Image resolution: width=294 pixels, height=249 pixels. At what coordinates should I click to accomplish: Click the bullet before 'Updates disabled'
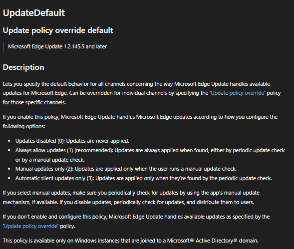pos(9,141)
